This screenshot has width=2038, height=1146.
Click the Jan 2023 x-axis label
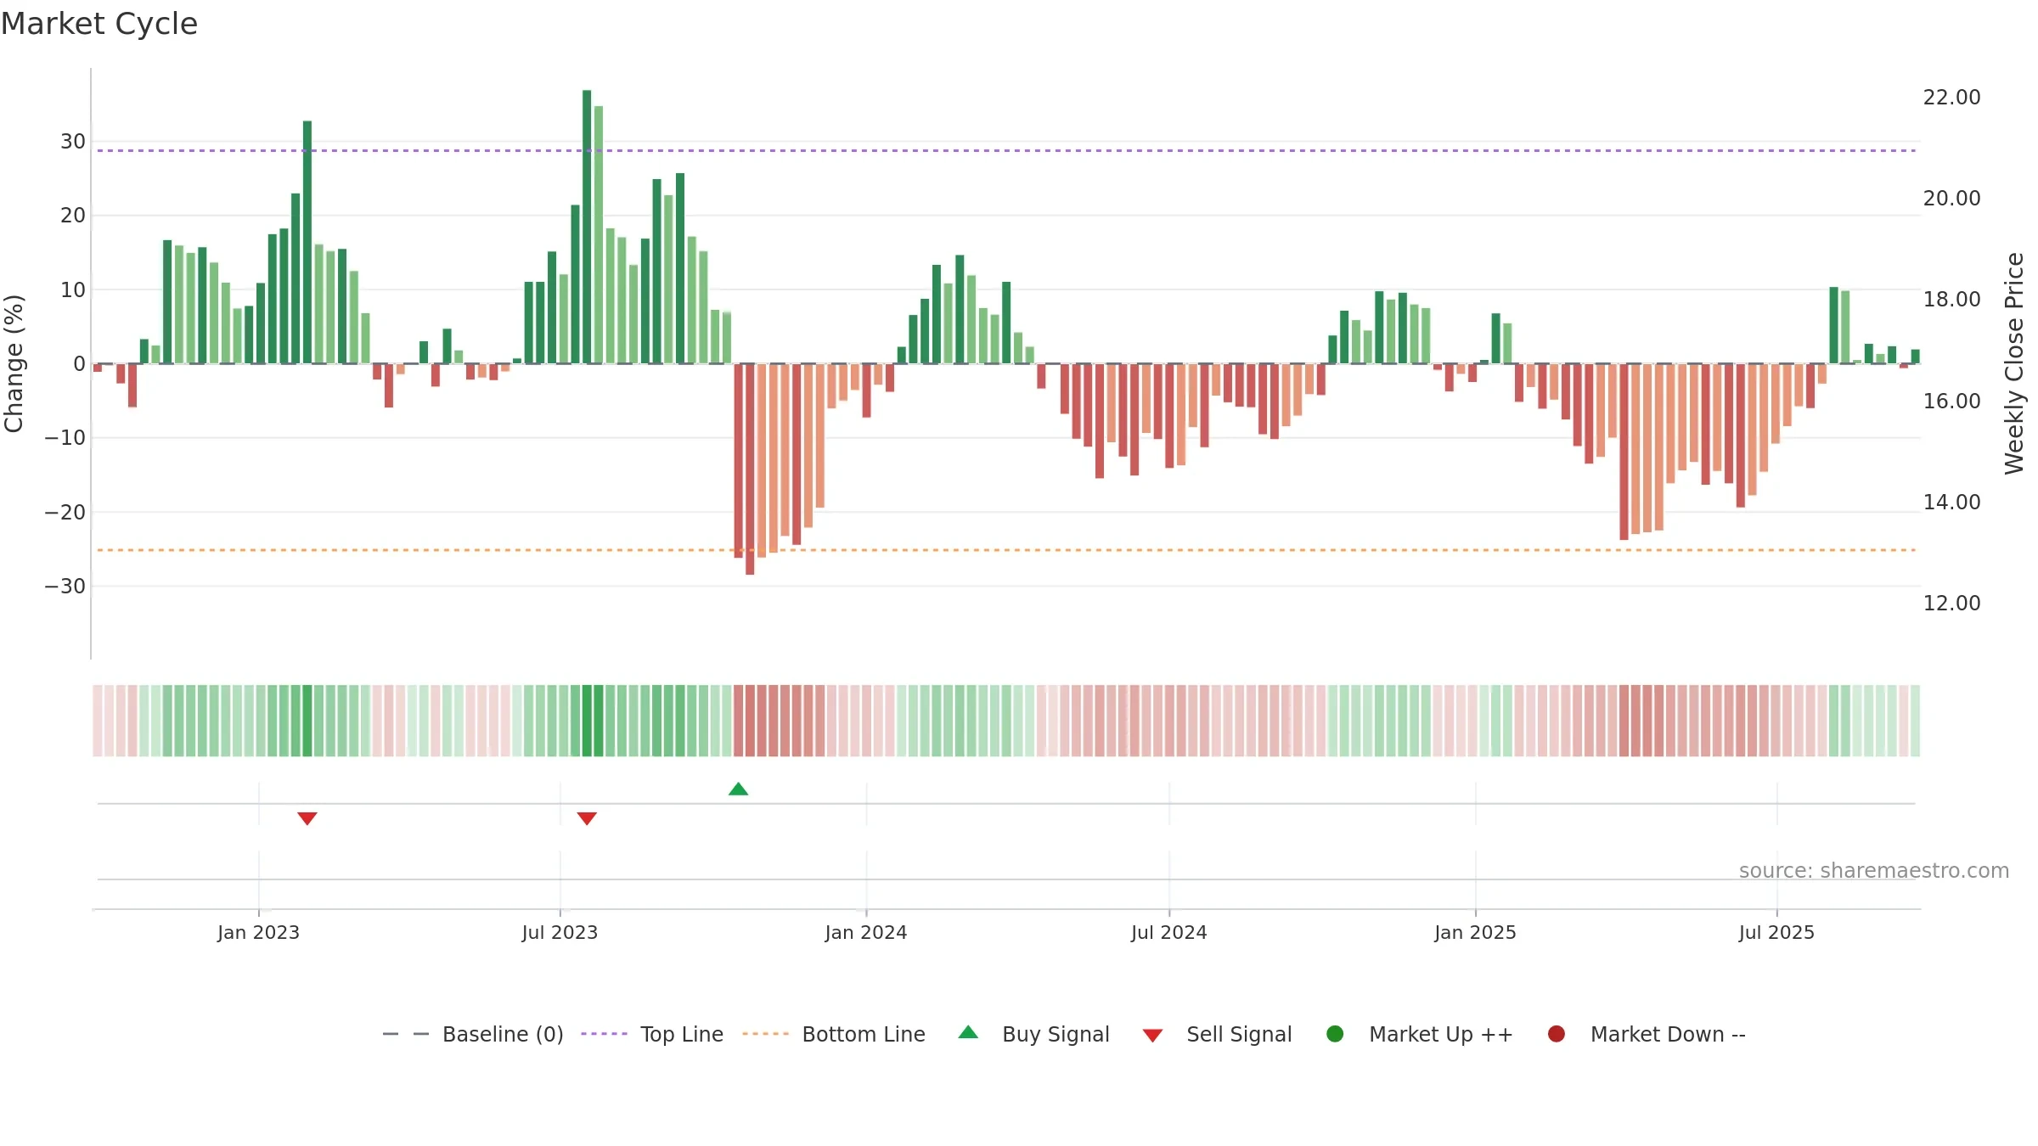click(x=258, y=932)
